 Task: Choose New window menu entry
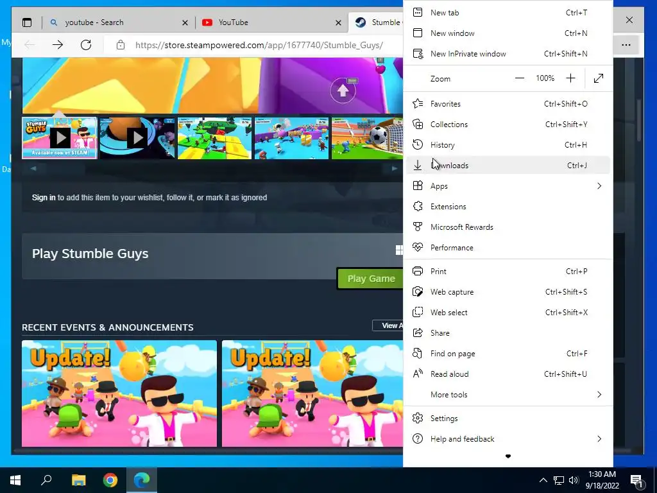(508, 33)
